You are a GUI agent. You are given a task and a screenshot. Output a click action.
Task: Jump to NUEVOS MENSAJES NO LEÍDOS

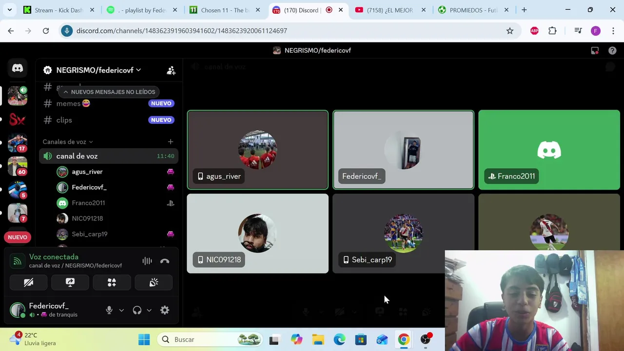tap(109, 92)
